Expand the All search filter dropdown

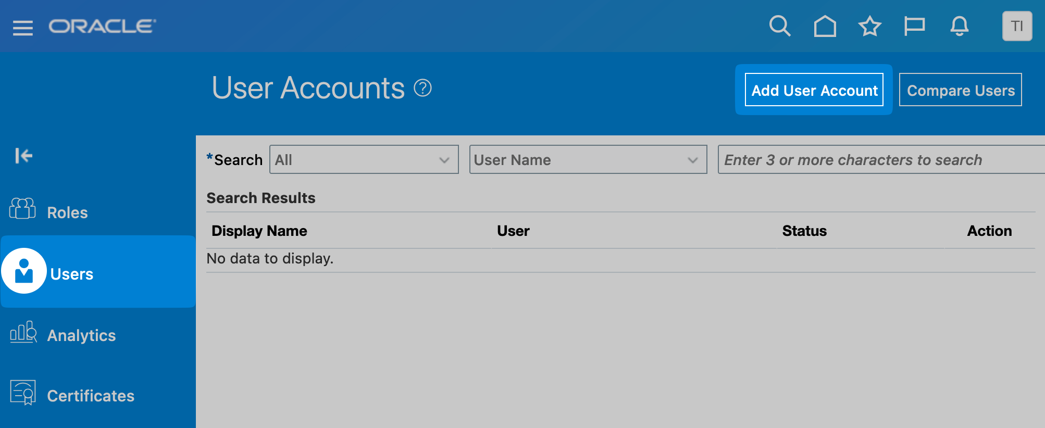click(364, 160)
